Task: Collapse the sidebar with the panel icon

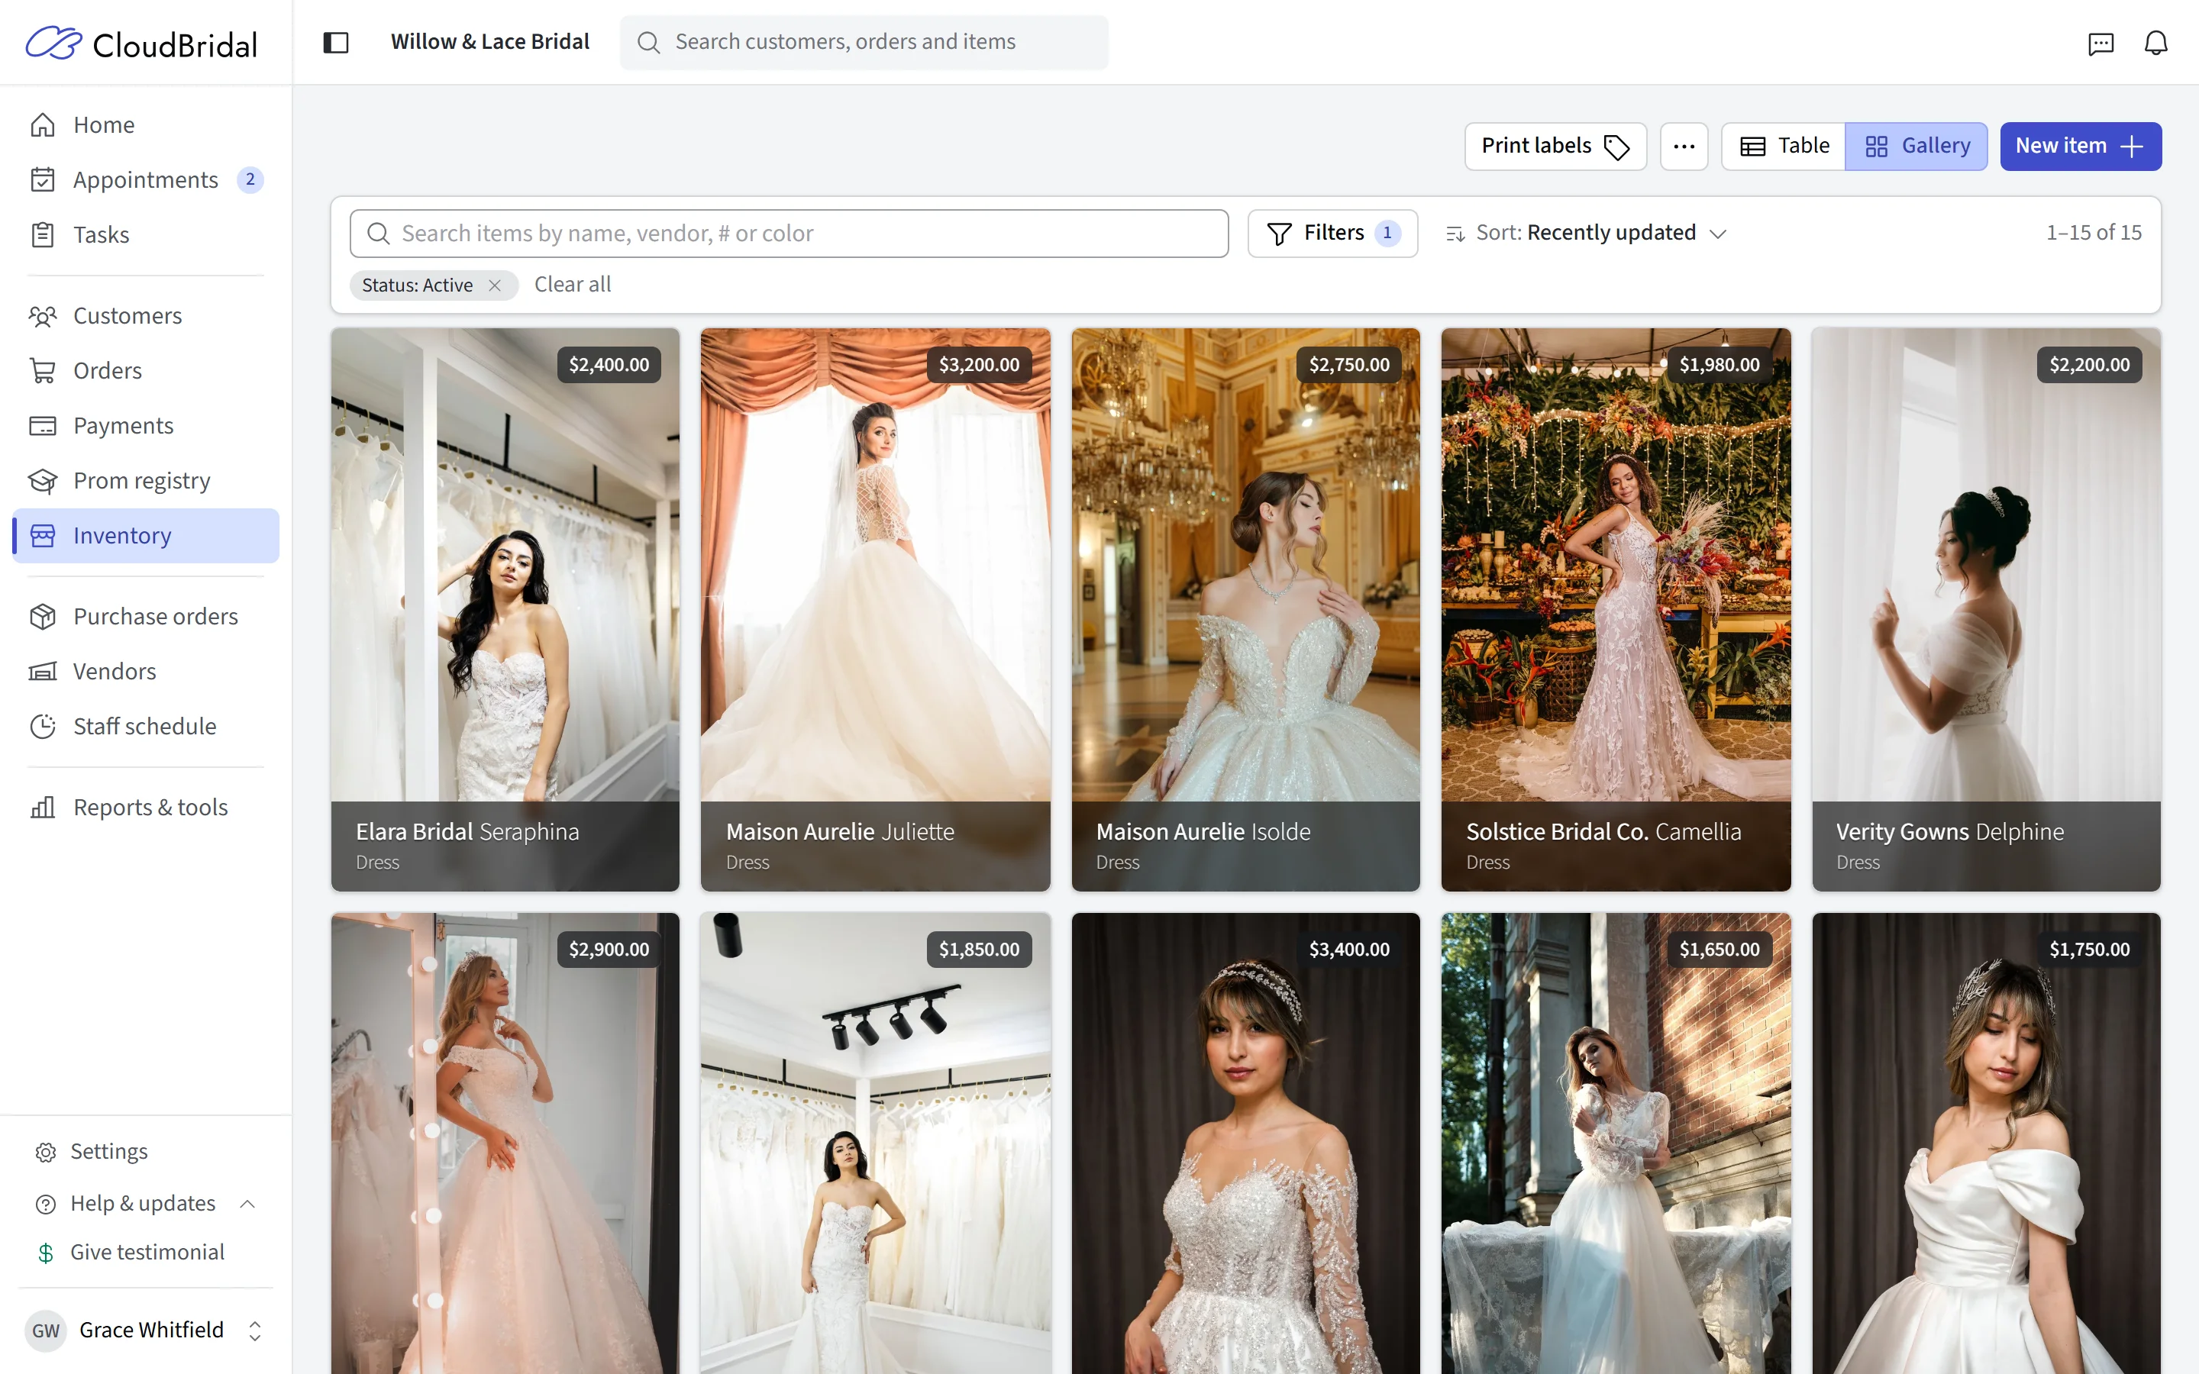Action: (335, 42)
